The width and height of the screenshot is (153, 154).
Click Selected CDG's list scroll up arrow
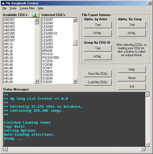pyautogui.click(x=75, y=20)
